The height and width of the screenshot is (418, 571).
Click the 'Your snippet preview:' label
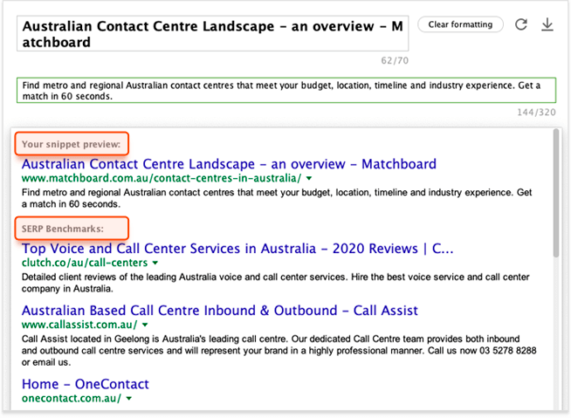72,144
